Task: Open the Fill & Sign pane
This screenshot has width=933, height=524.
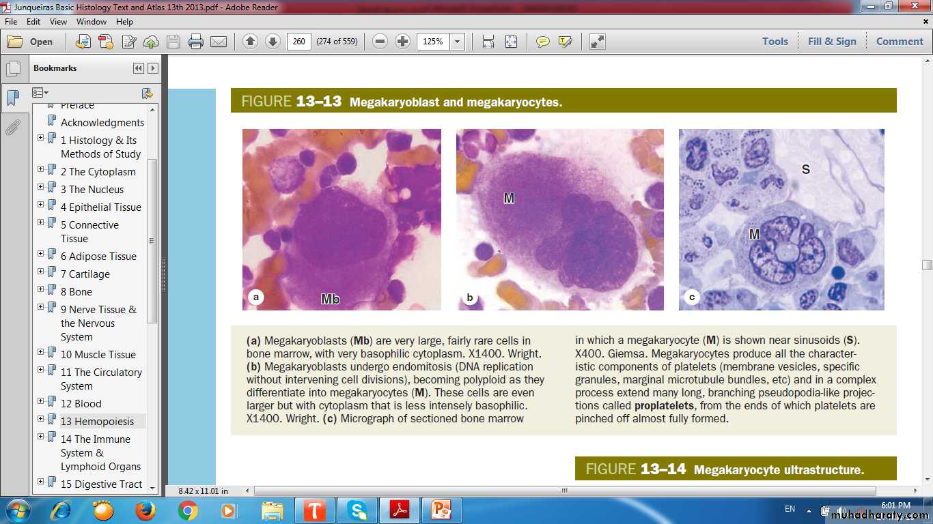Action: (x=831, y=42)
